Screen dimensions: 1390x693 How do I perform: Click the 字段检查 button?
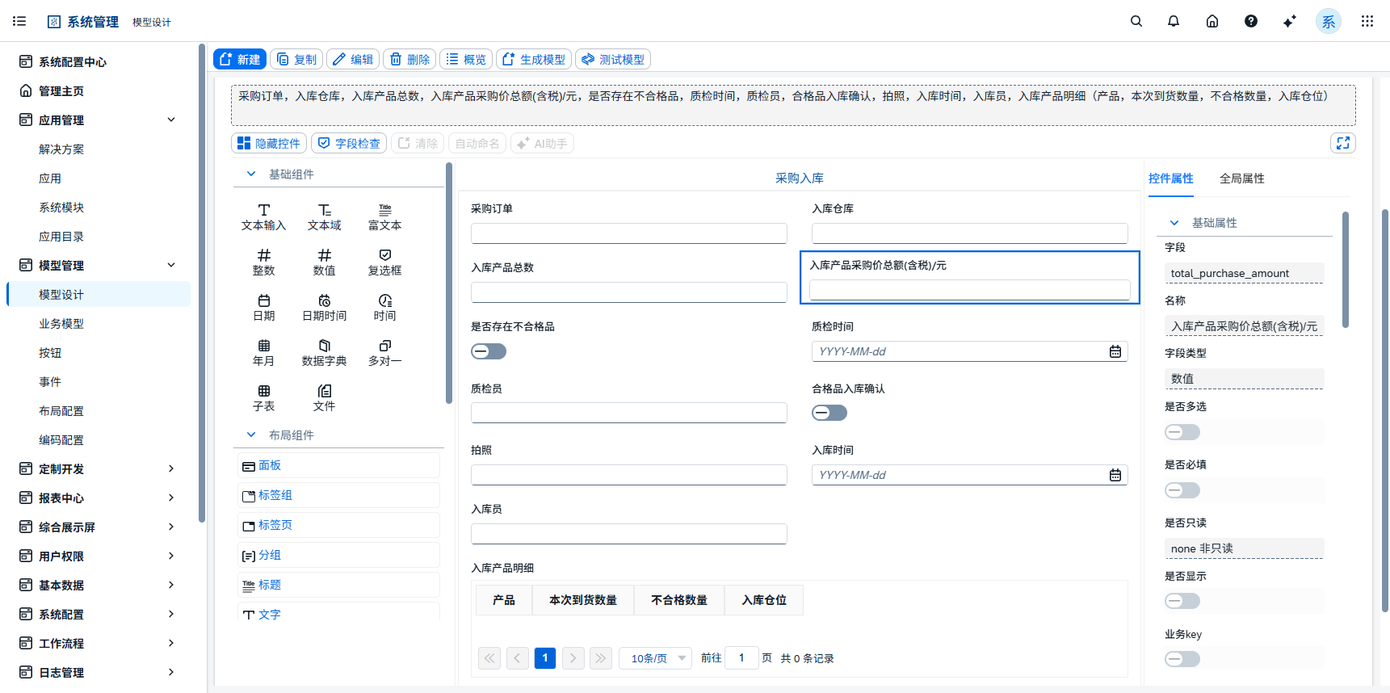(349, 143)
